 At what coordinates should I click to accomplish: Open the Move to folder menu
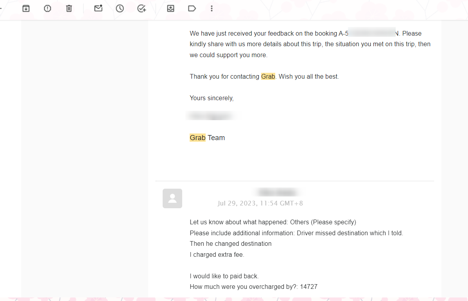click(170, 8)
